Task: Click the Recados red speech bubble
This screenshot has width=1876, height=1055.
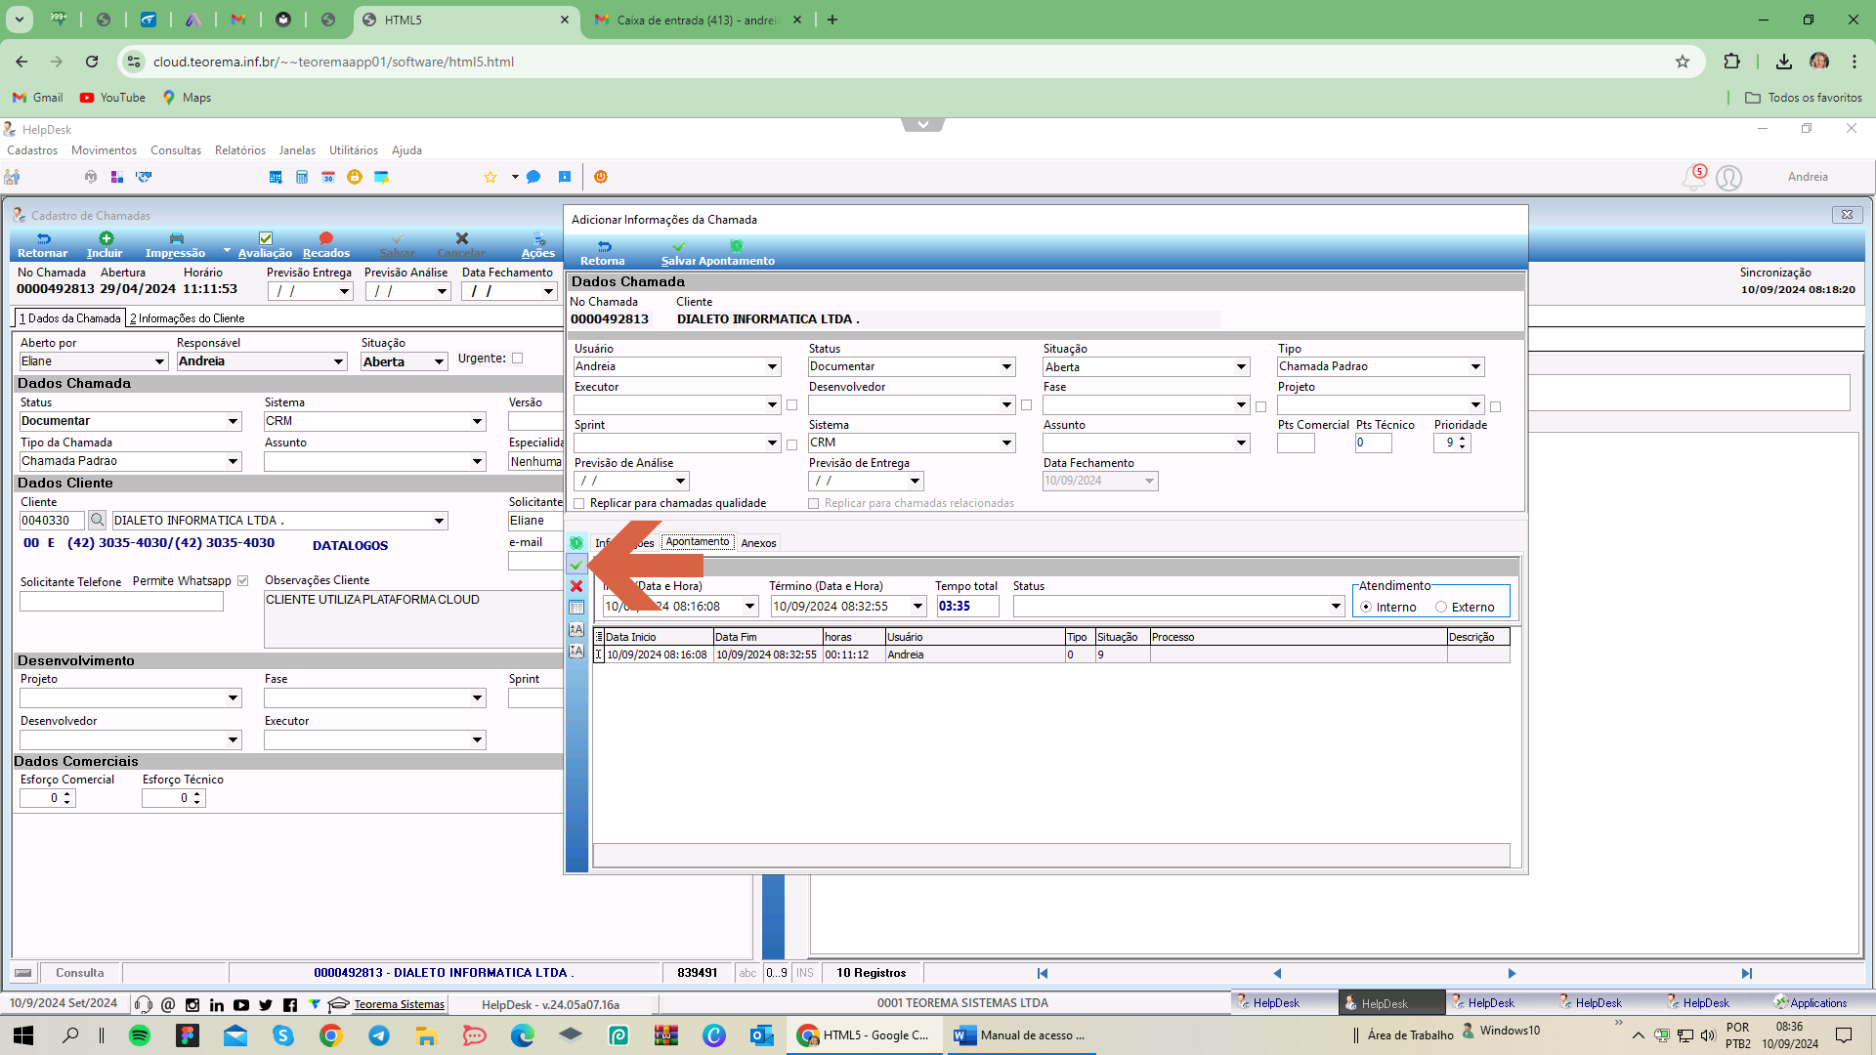Action: click(x=326, y=244)
